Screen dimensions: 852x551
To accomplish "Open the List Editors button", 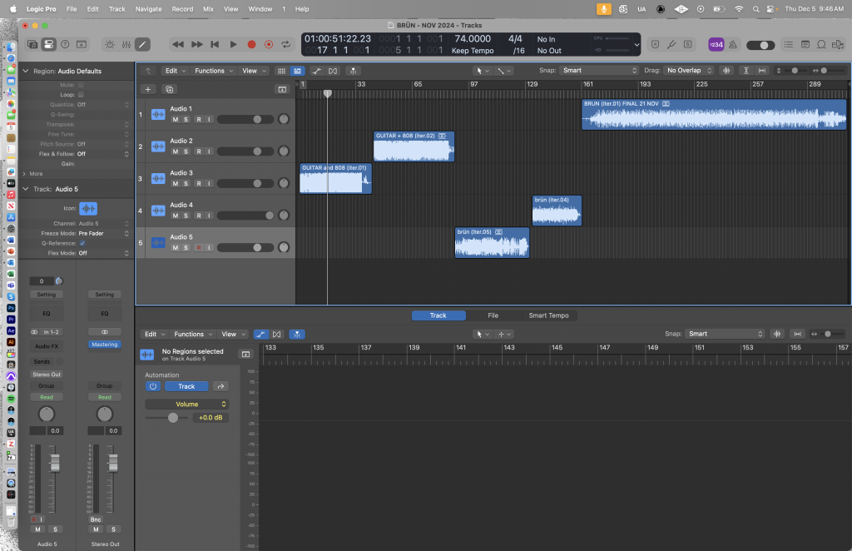I will [x=789, y=45].
